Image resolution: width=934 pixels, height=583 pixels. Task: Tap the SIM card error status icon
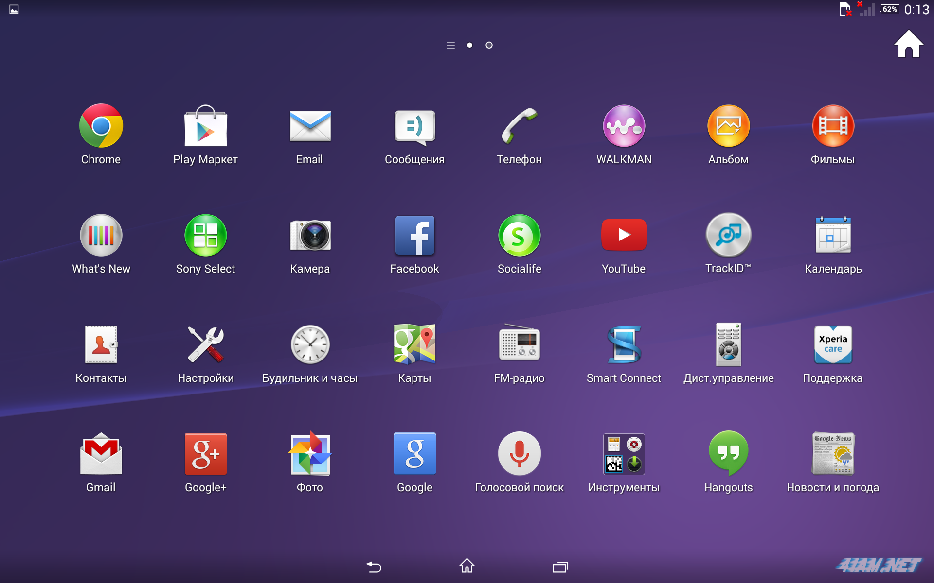click(845, 9)
